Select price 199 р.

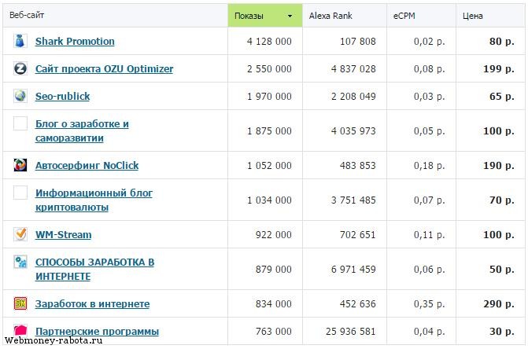[x=499, y=69]
